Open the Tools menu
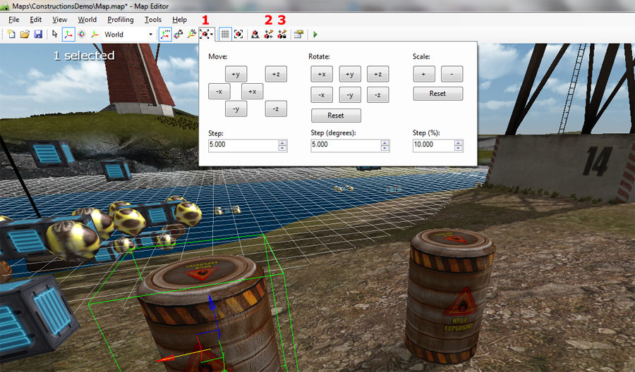The image size is (635, 372). [152, 20]
